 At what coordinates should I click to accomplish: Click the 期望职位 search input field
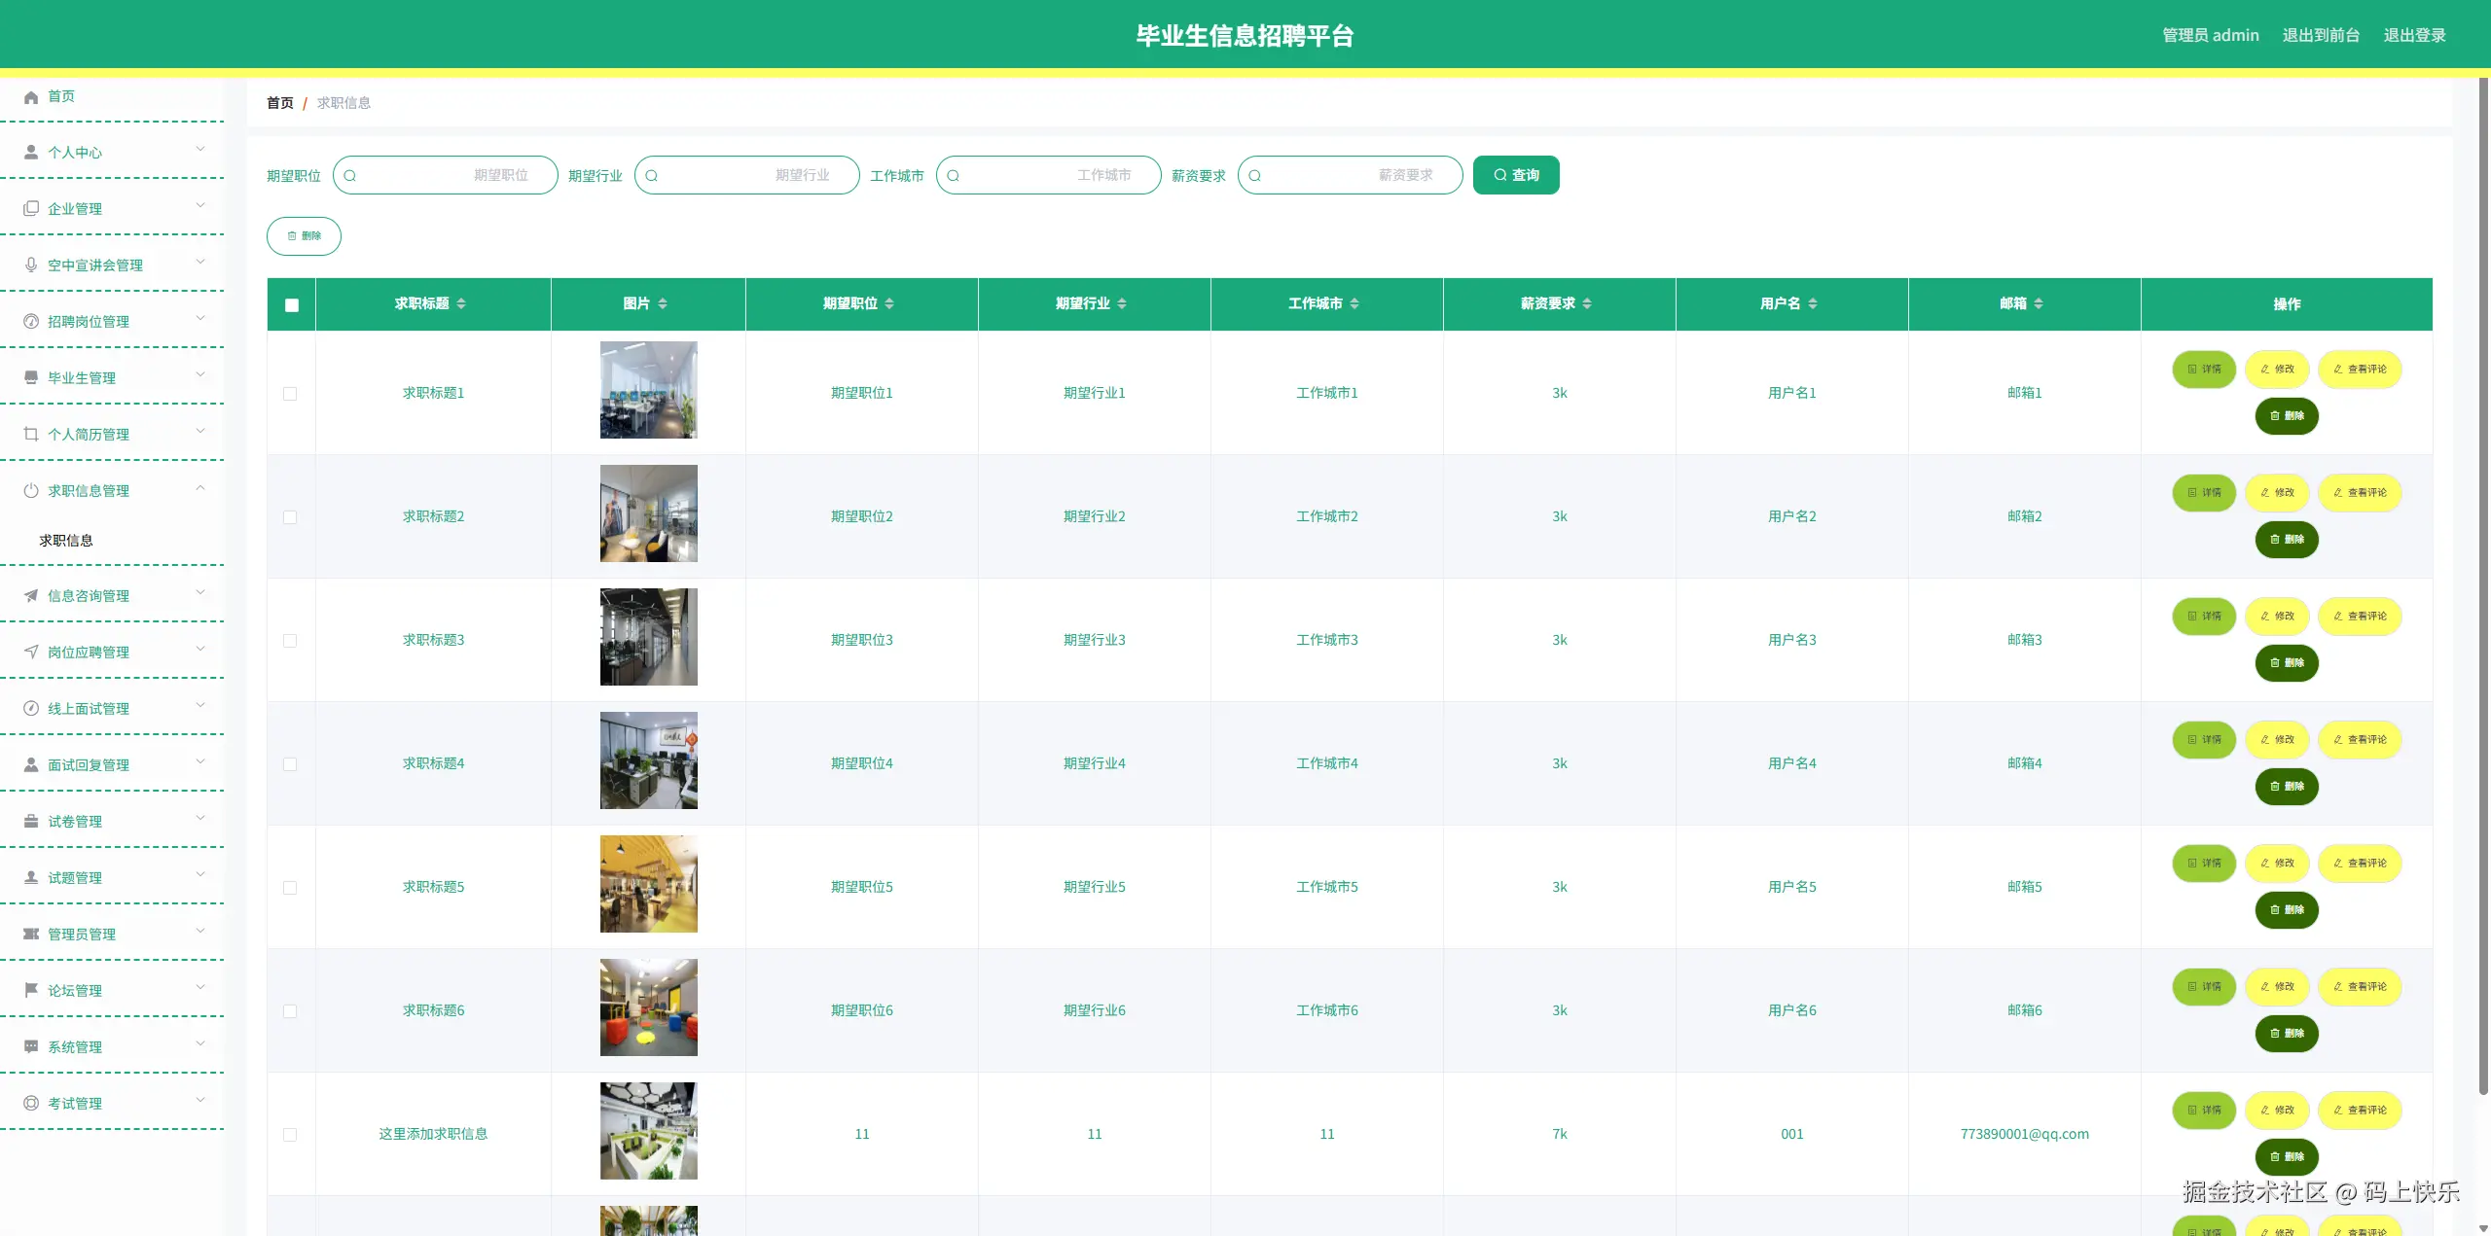[446, 175]
